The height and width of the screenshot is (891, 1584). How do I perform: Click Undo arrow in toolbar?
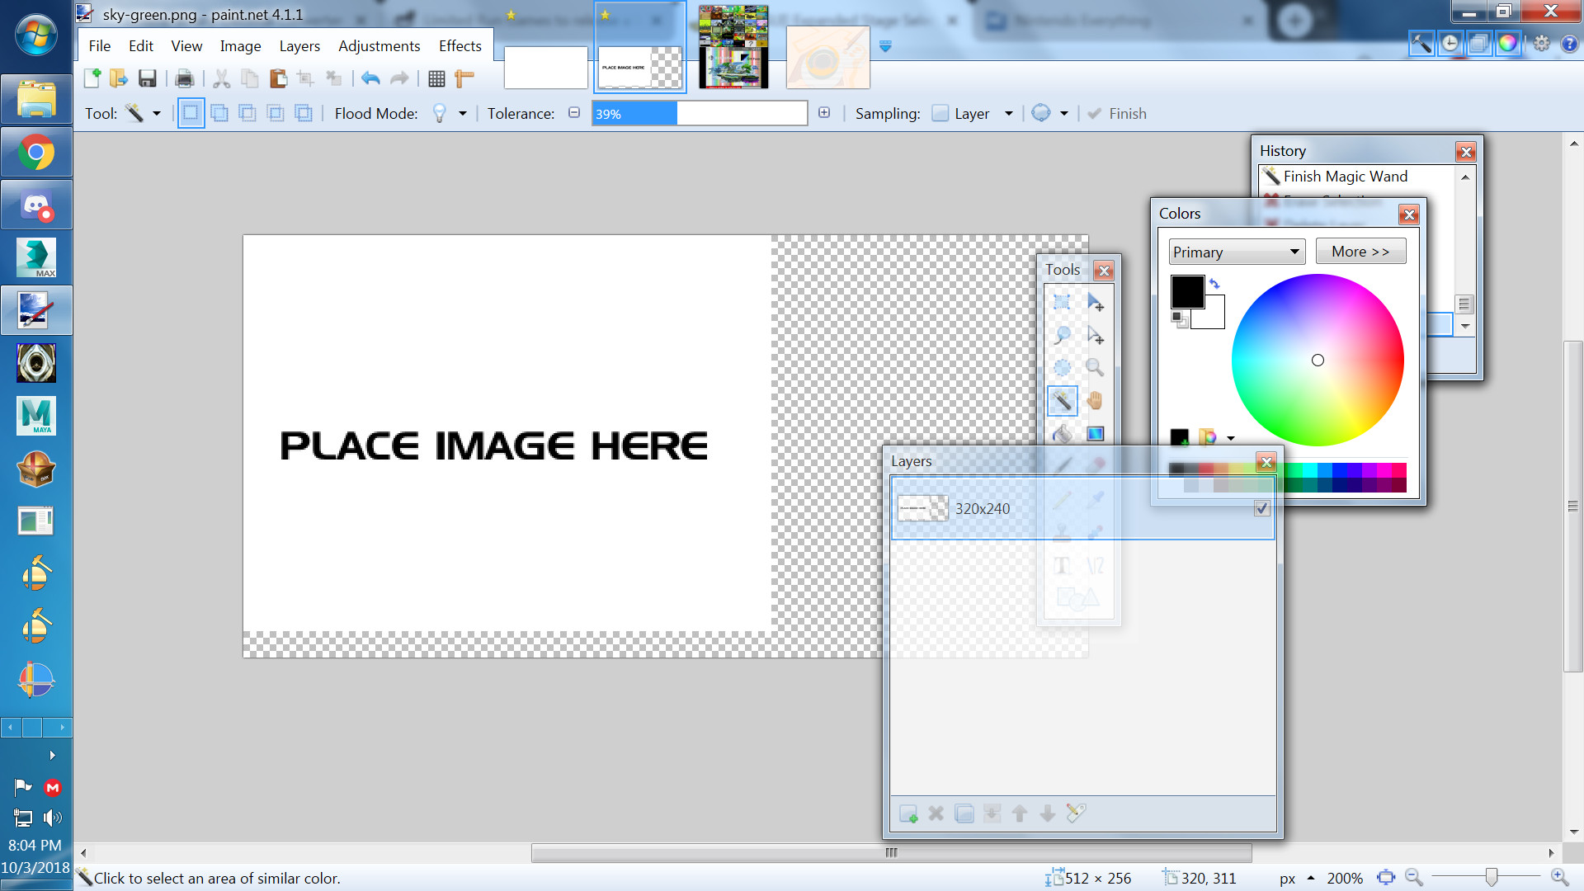pos(370,78)
